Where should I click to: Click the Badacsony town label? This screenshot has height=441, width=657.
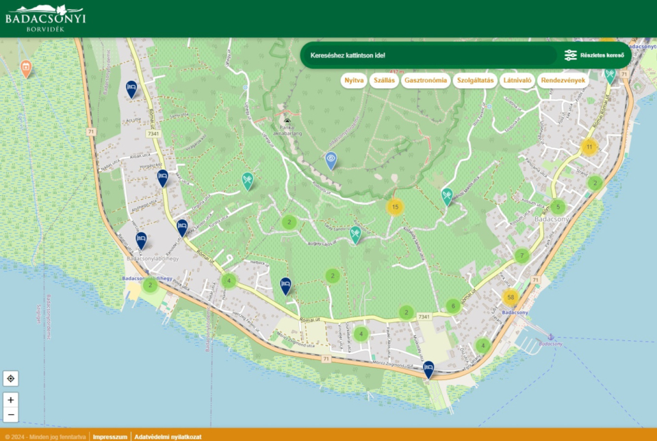(x=552, y=219)
